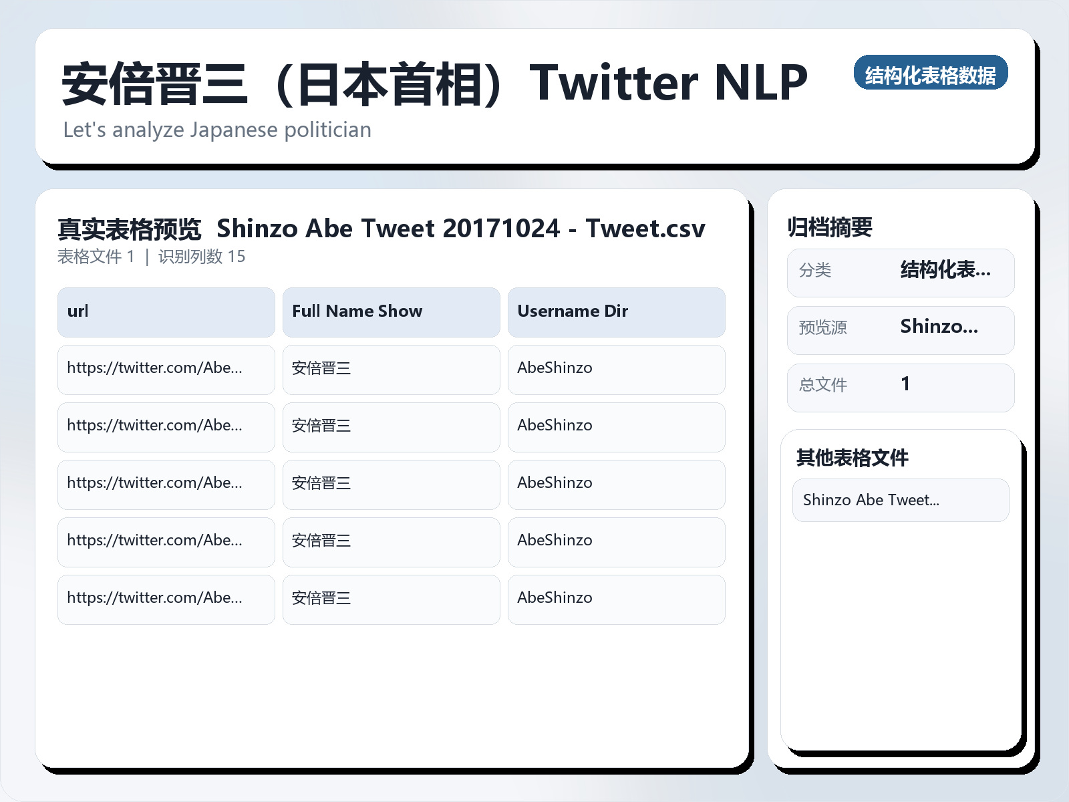Click the 结构化表格数据 badge
This screenshot has height=802, width=1069.
pos(931,74)
